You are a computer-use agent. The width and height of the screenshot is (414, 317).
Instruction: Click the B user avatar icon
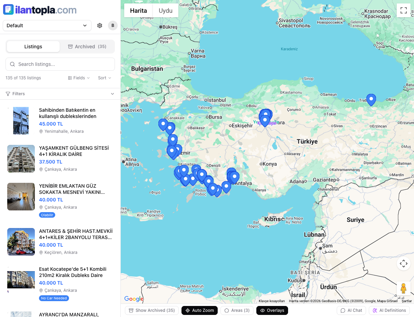click(112, 25)
